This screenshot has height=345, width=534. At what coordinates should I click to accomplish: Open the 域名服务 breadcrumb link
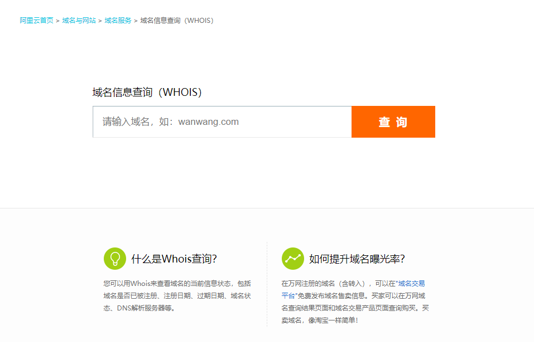coord(119,20)
